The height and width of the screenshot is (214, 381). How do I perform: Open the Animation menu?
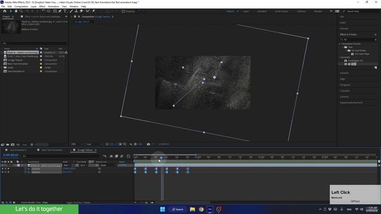[x=54, y=7]
